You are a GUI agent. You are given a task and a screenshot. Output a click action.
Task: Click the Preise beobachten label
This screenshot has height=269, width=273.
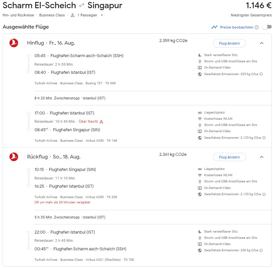(x=237, y=28)
